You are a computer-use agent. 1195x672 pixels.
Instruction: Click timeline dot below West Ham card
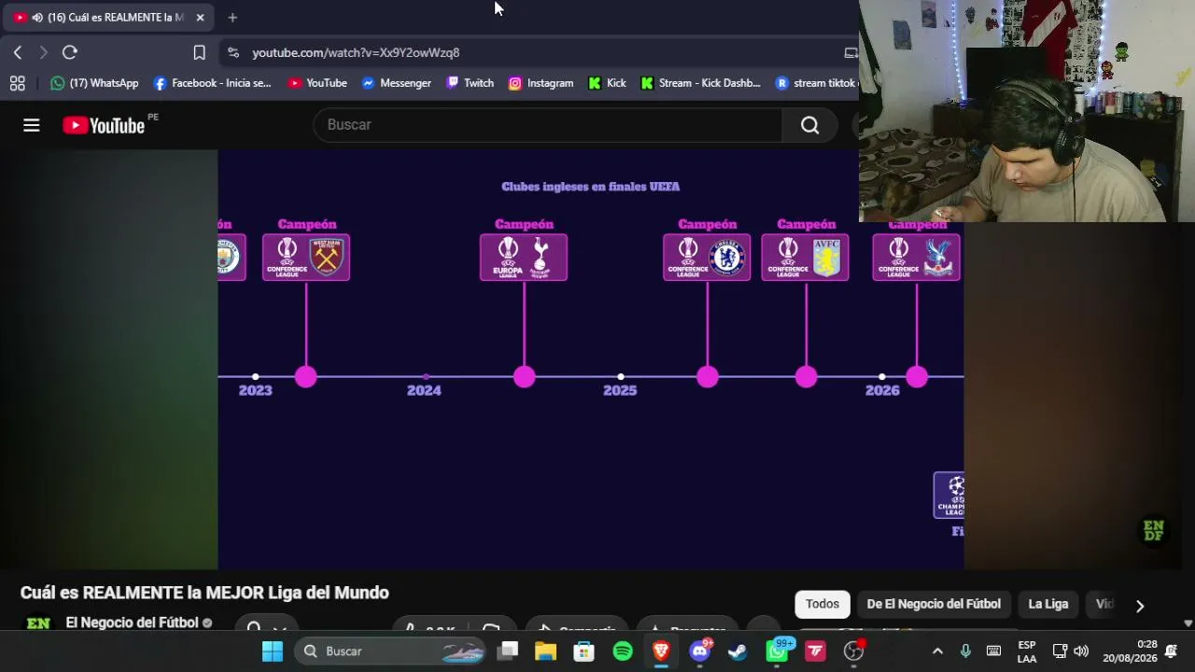click(x=305, y=376)
